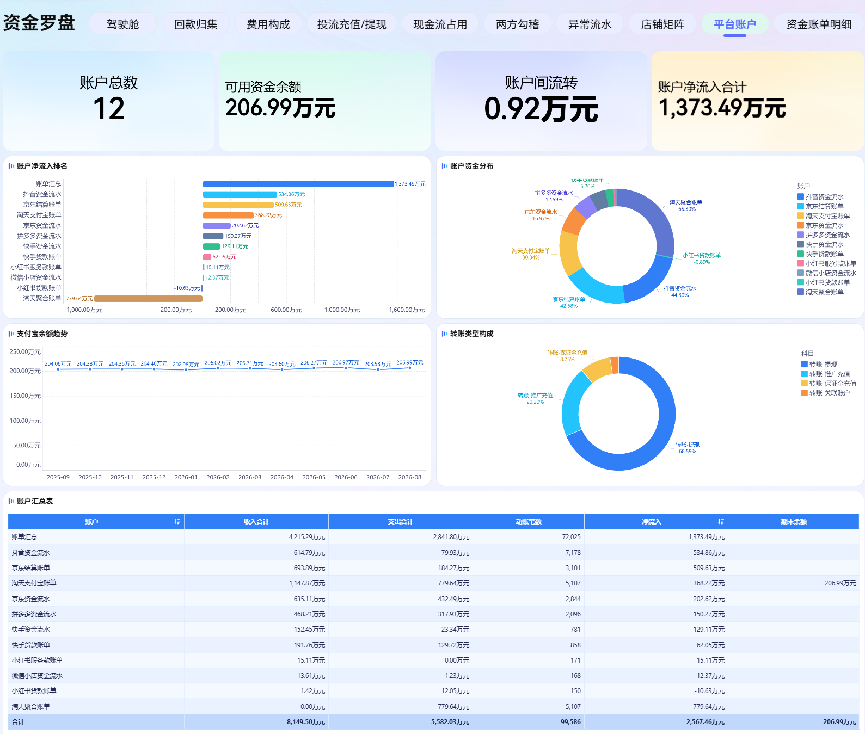This screenshot has height=734, width=865.
Task: Click the 账单汇总 bar in 账户净流入排名
Action: pos(298,184)
